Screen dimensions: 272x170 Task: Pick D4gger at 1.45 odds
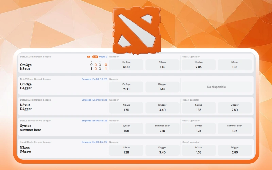click(x=162, y=87)
